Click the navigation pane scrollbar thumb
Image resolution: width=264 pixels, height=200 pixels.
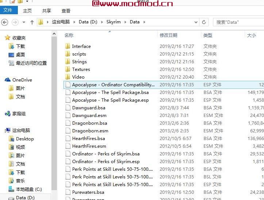(x=54, y=113)
